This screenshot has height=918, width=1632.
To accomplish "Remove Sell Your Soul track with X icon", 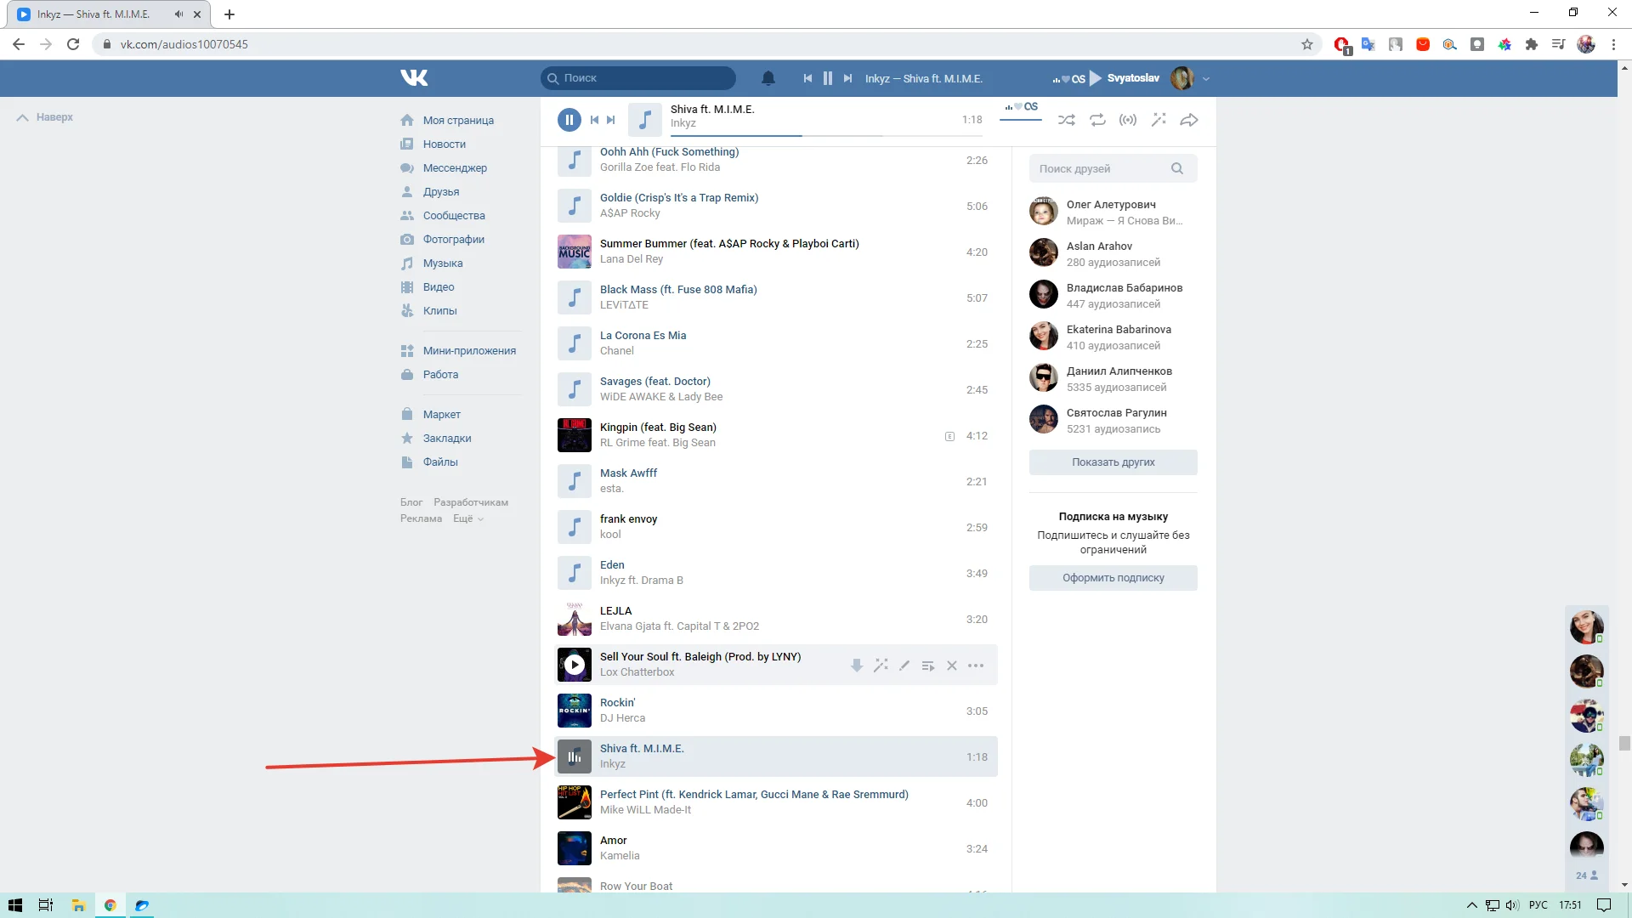I will click(x=952, y=666).
